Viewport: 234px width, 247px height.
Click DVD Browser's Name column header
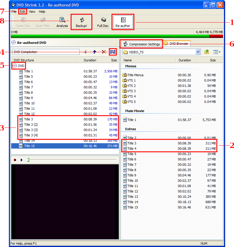148,60
